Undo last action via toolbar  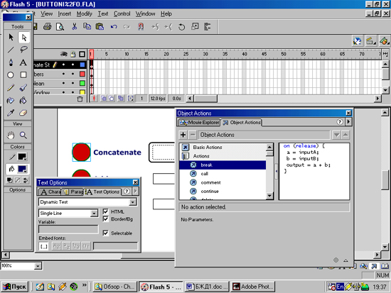click(114, 27)
